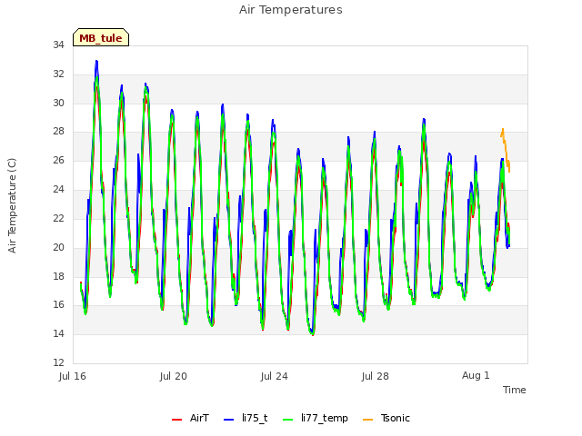Image resolution: width=582 pixels, height=436 pixels.
Task: Toggle the li77_temp legend entry
Action: pos(316,419)
